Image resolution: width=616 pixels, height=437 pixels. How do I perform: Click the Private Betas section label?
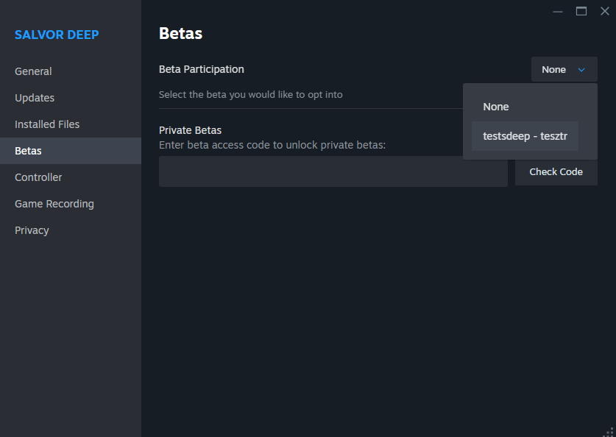click(190, 130)
